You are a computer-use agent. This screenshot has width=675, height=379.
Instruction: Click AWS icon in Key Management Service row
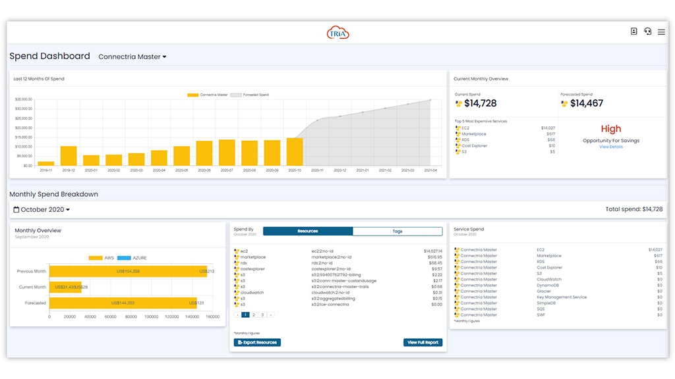[457, 297]
